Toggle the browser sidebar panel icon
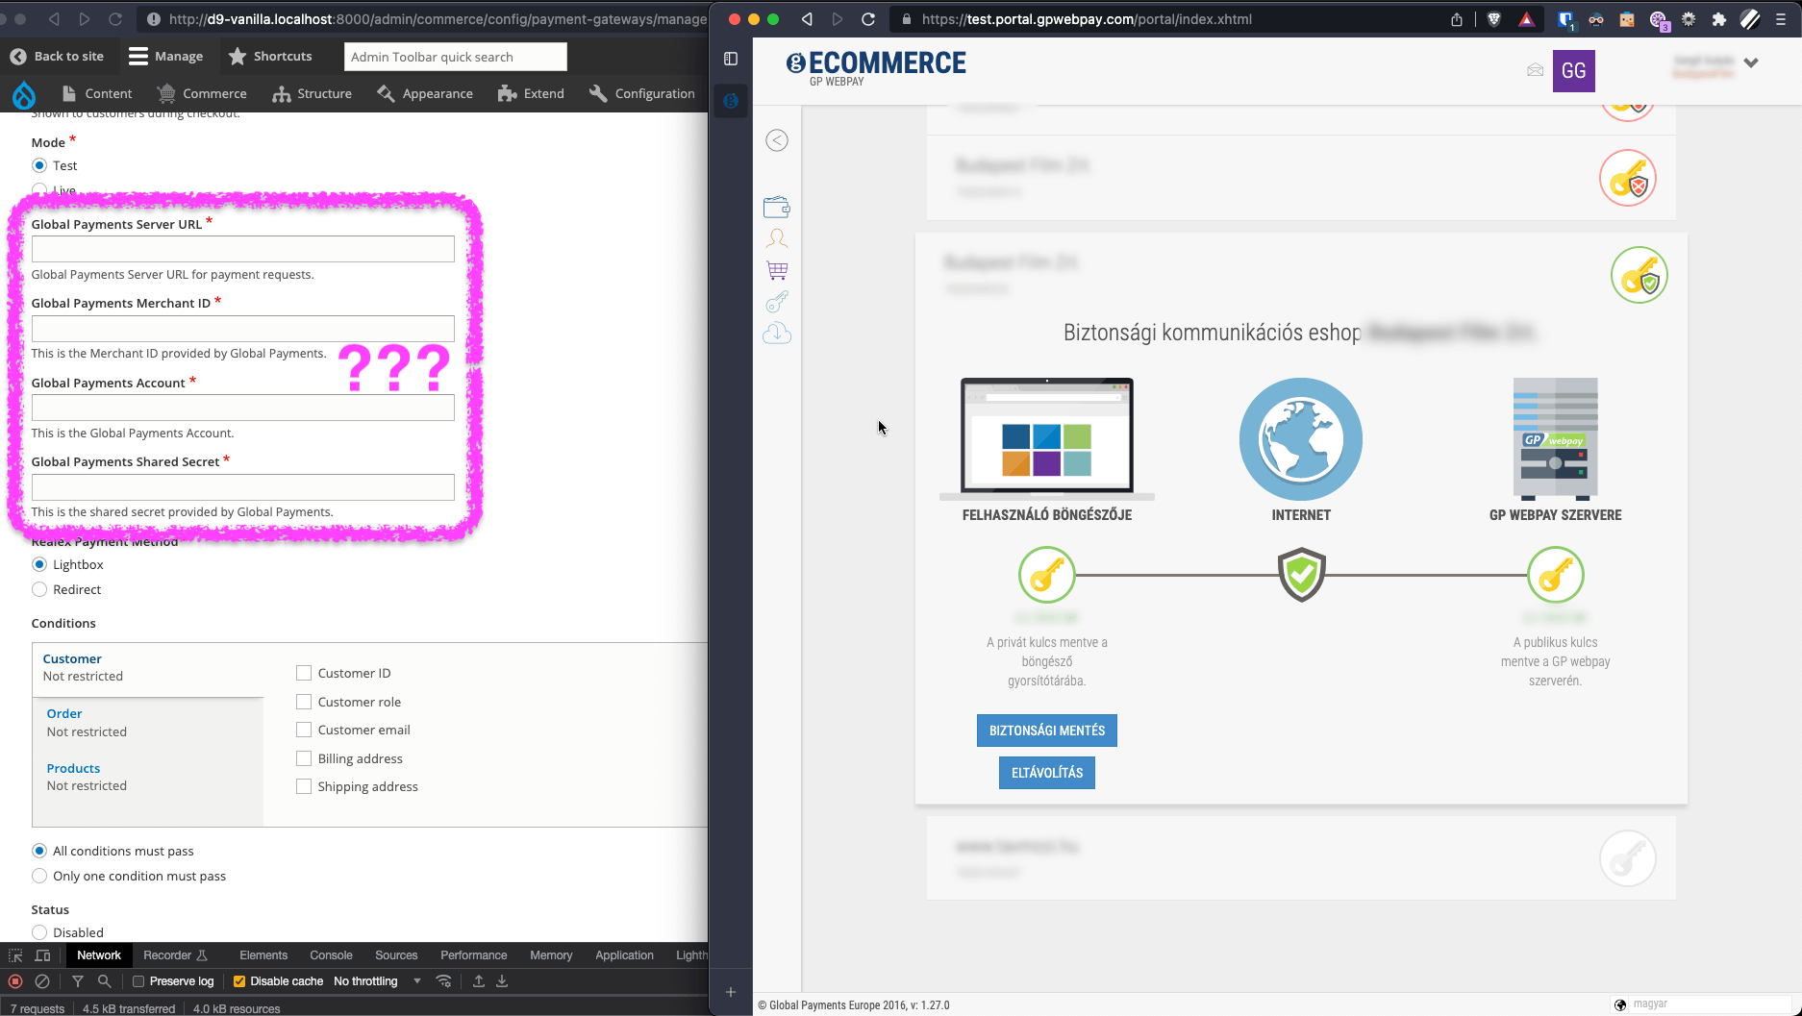The image size is (1802, 1016). [731, 59]
